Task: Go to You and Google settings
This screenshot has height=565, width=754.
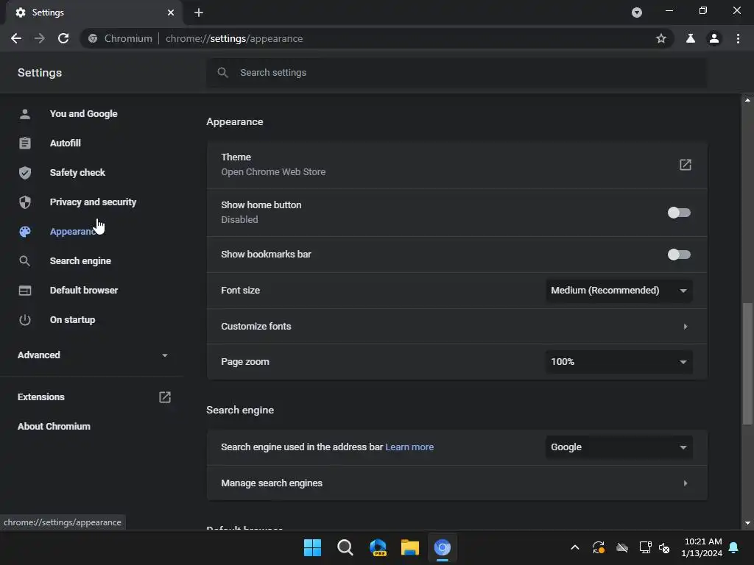Action: (83, 114)
